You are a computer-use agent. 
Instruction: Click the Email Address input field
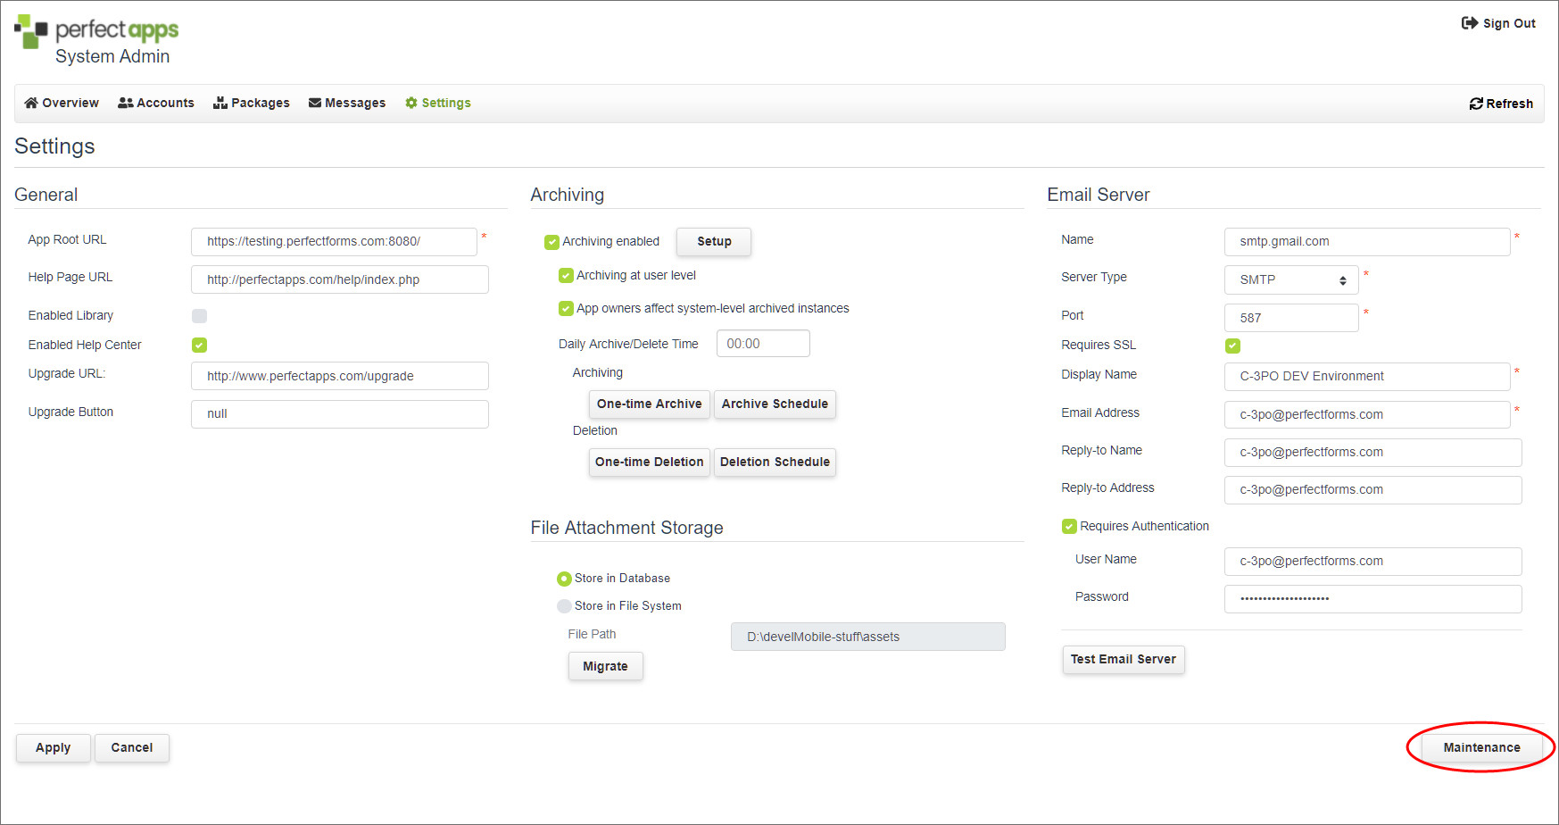1367,415
